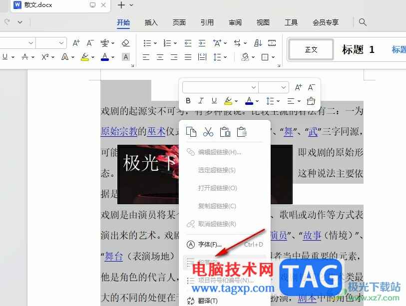Image resolution: width=406 pixels, height=306 pixels.
Task: Open new tab with the plus button
Action: (121, 5)
